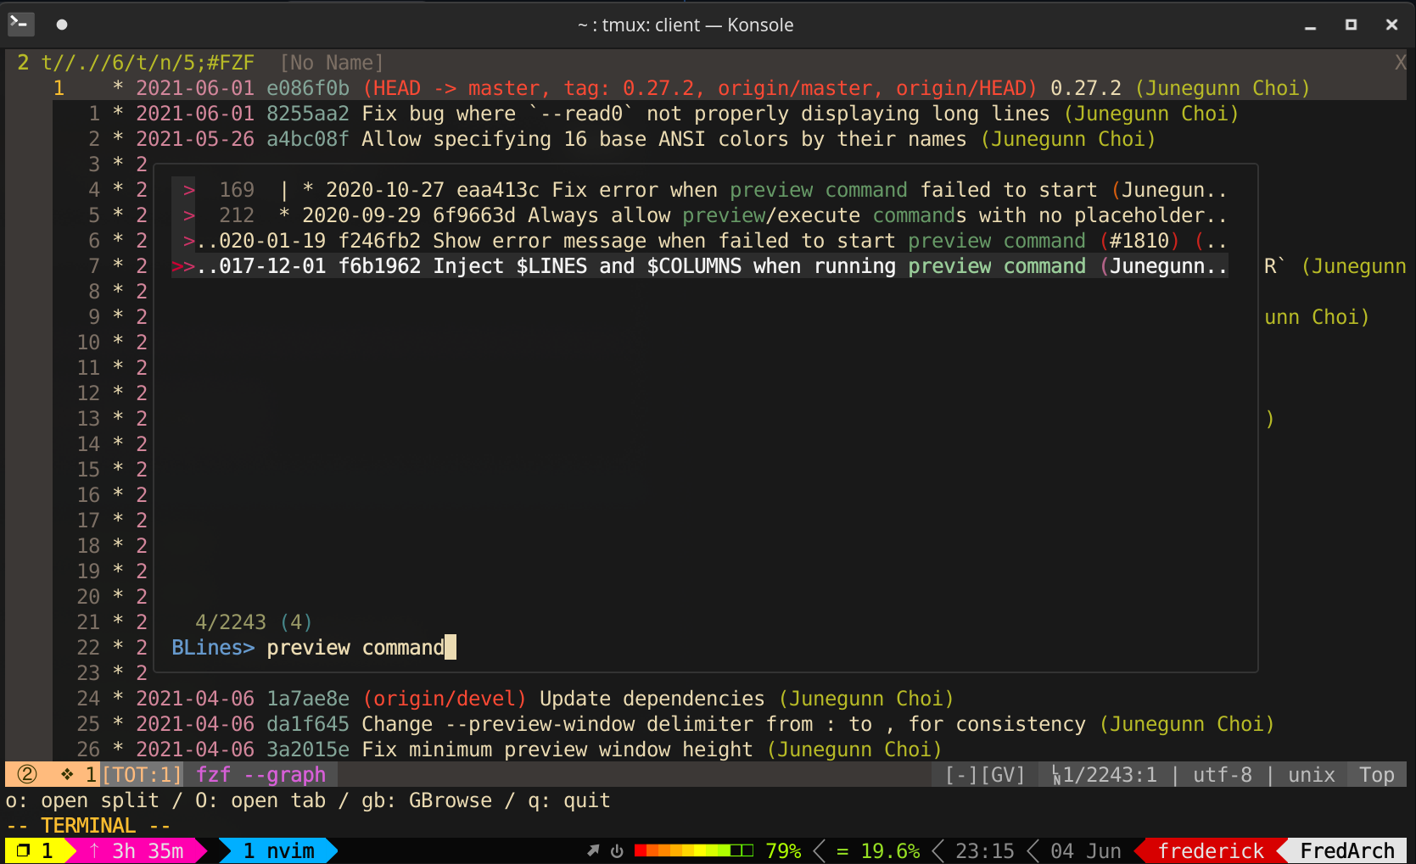
Task: Click commit e086f0b HEAD master line
Action: [x=711, y=88]
